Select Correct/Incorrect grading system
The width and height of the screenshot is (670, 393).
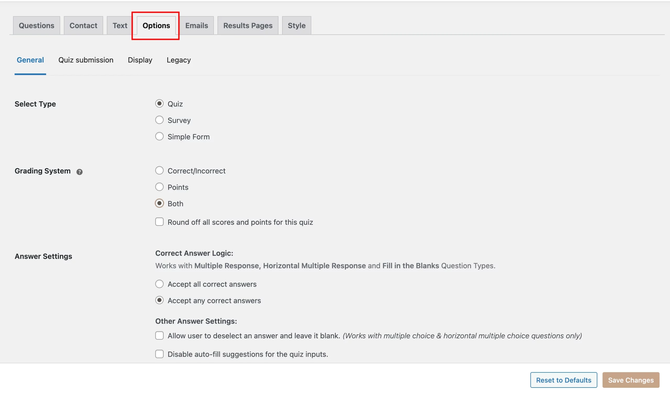tap(159, 171)
